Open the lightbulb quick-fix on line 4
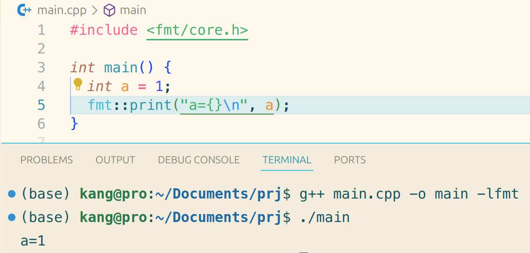 78,84
